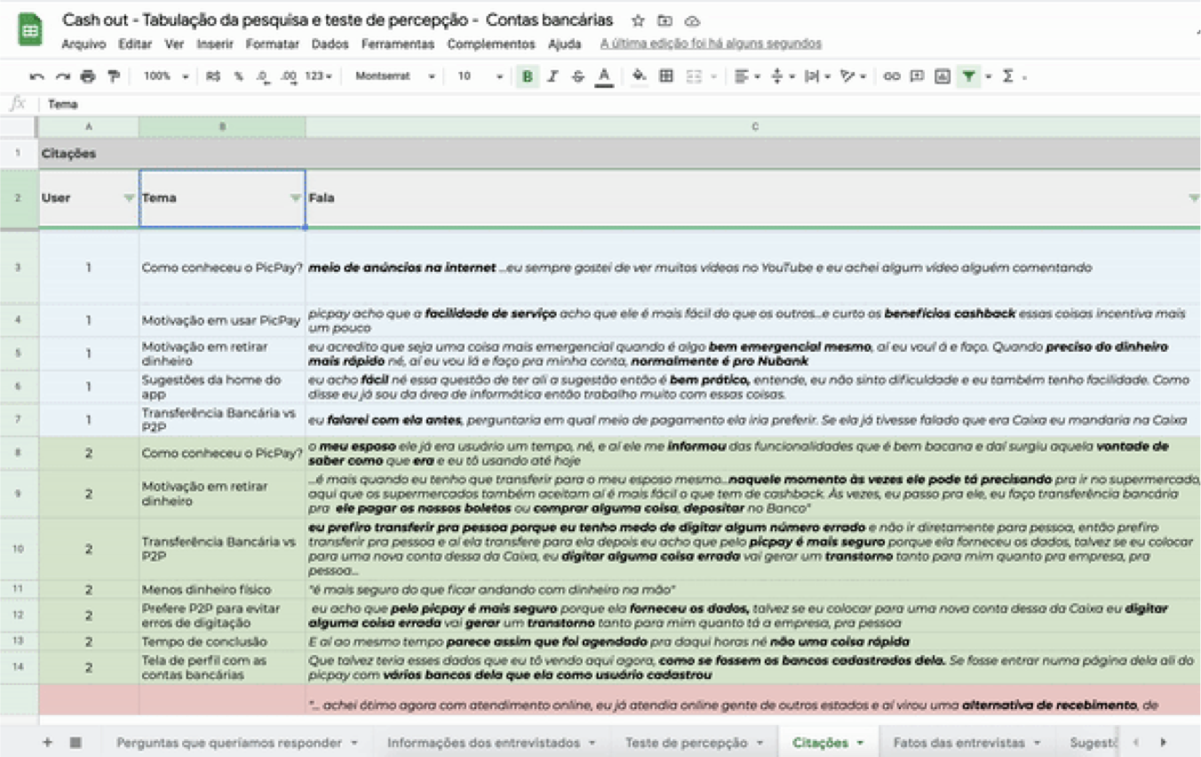Toggle the filter button
This screenshot has height=757, width=1201.
968,76
